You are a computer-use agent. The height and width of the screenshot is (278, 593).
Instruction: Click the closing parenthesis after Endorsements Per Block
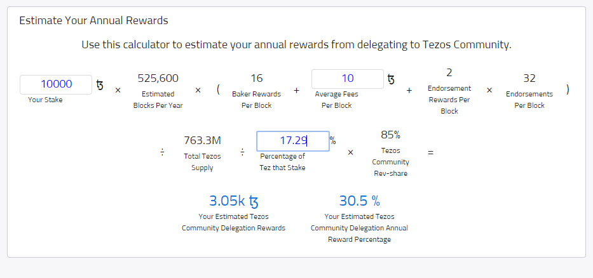[x=568, y=89]
